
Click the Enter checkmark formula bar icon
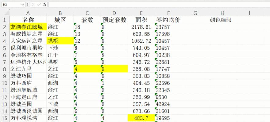pyautogui.click(x=39, y=5)
